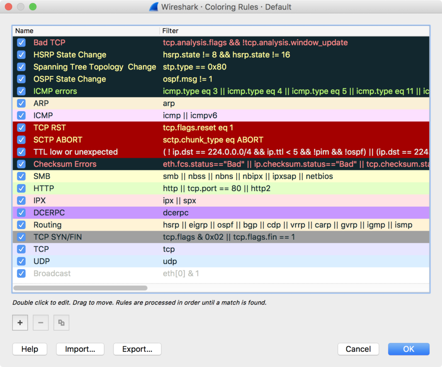Image resolution: width=442 pixels, height=367 pixels.
Task: Select the ARP rule name
Action: point(41,104)
